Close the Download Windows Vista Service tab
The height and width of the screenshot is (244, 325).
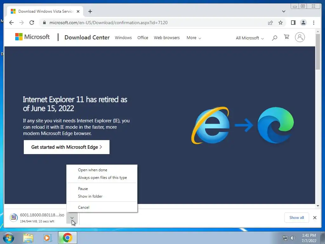coord(78,11)
